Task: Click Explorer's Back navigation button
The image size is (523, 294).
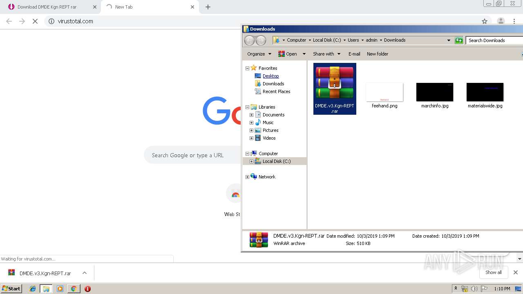Action: 249,40
